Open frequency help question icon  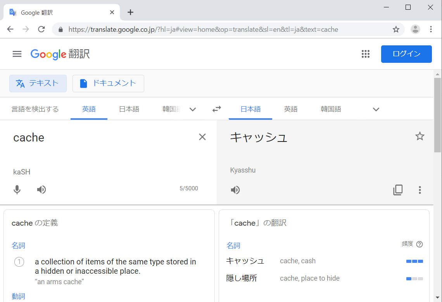click(x=419, y=244)
